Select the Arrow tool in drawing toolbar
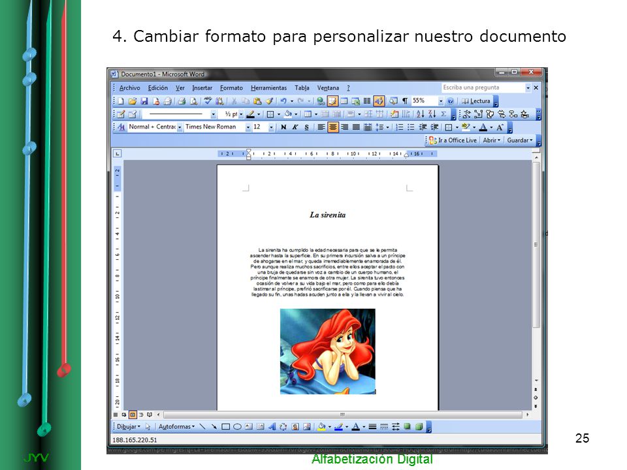This screenshot has height=470, width=627. click(214, 427)
